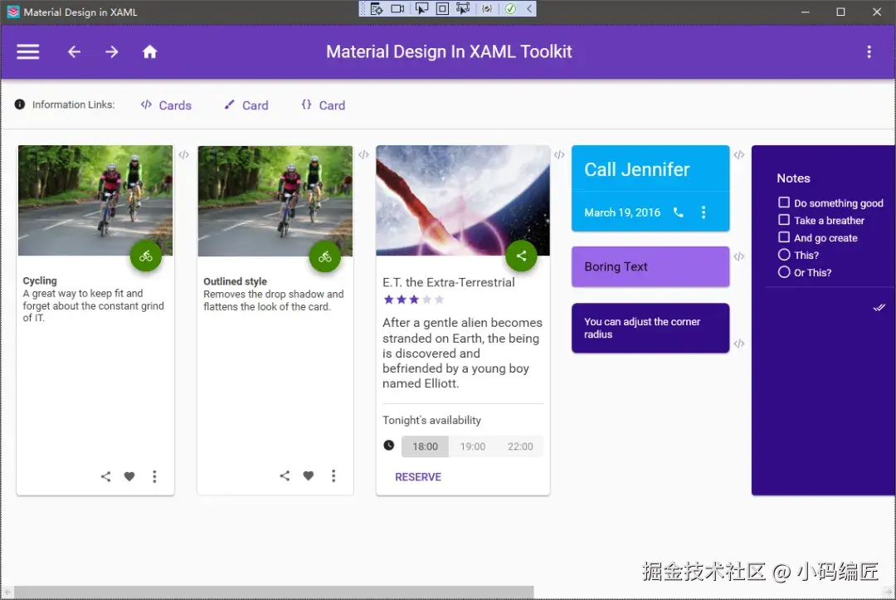Open the hamburger navigation menu
The width and height of the screenshot is (896, 600).
(27, 52)
